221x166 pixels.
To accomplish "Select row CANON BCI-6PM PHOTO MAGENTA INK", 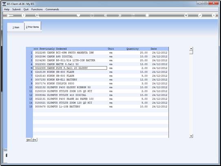I will click(x=101, y=53).
